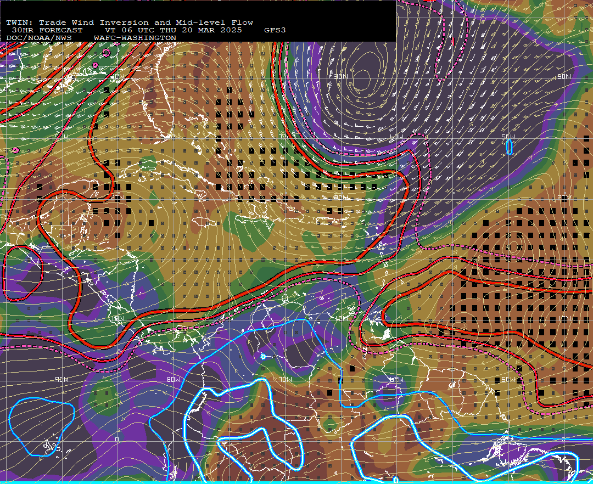Click the title 'TWIN: Trade Wind Inversion and Mid-level Flow'
Viewport: 593px width, 484px height.
130,22
